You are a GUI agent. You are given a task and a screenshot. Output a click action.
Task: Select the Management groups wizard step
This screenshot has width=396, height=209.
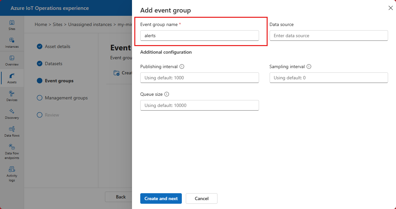66,98
